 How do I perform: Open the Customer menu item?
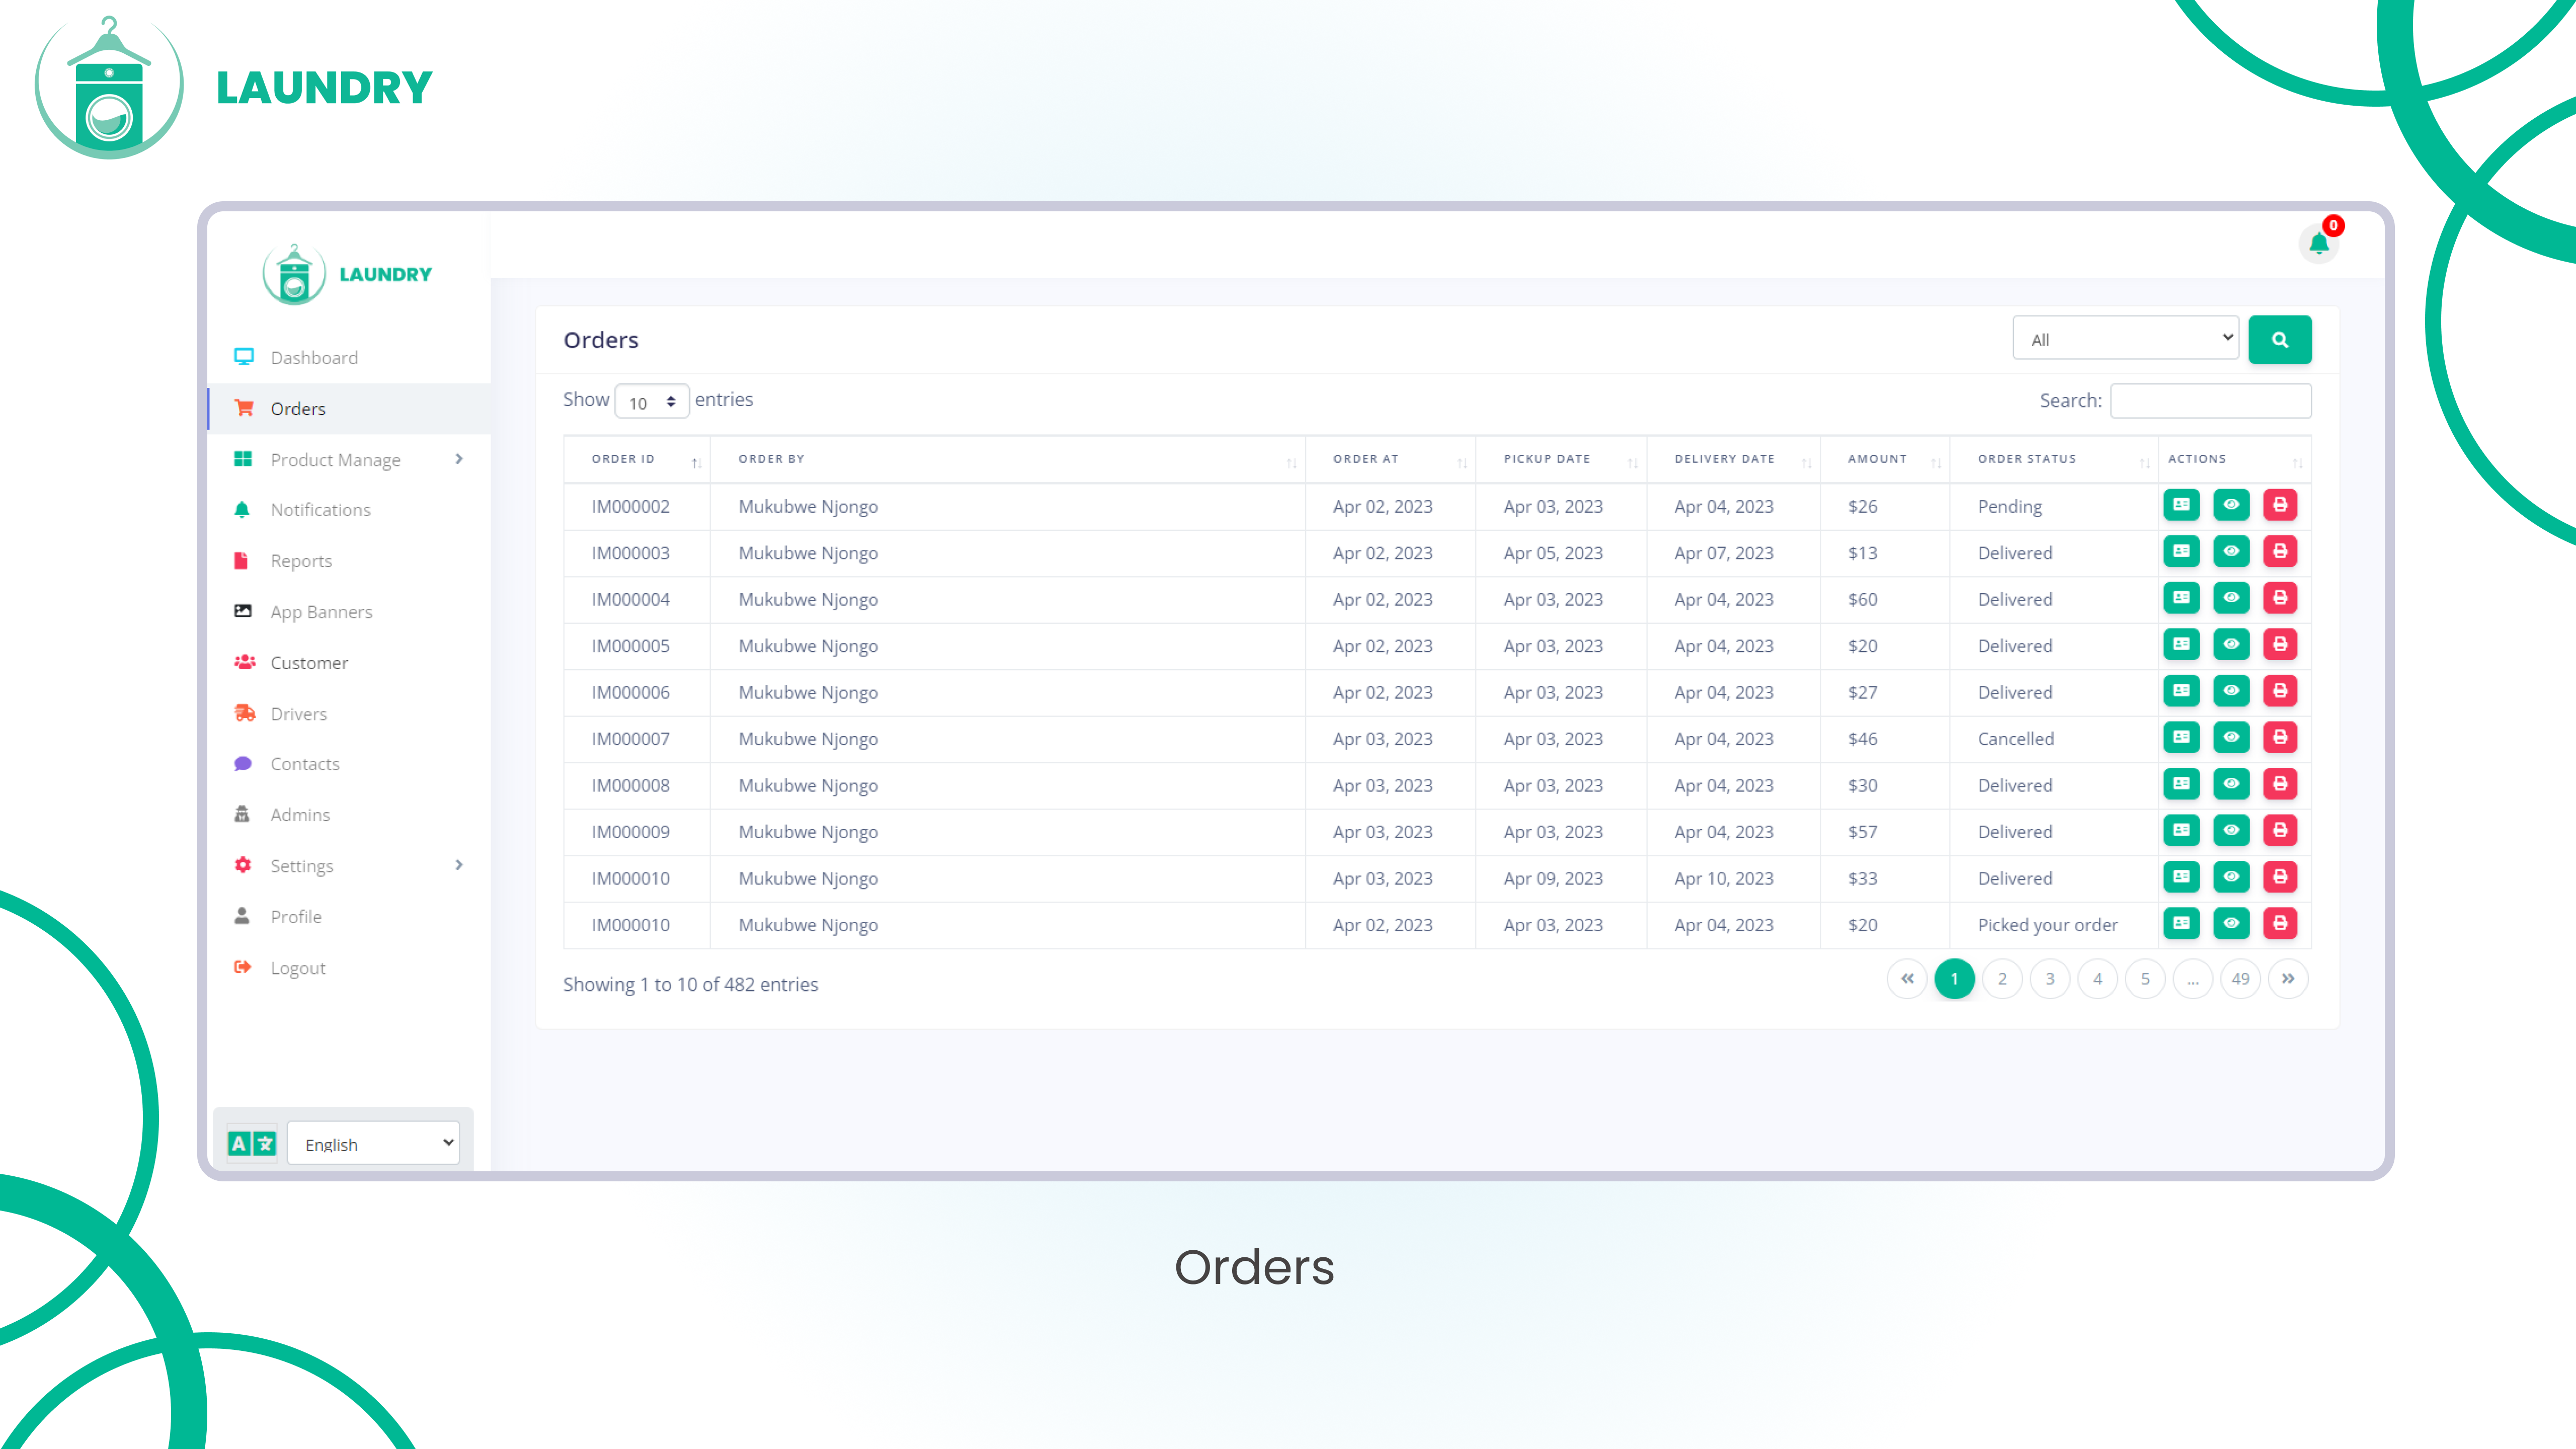[x=309, y=663]
